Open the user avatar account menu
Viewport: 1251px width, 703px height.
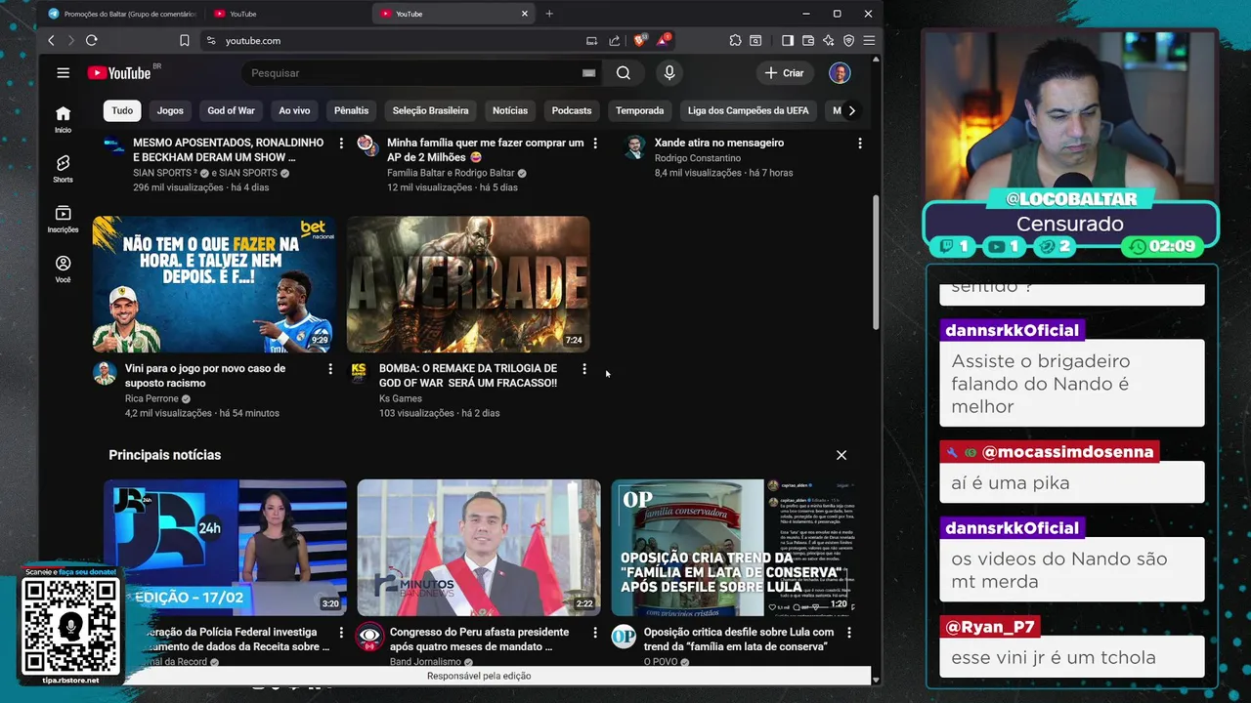(840, 73)
